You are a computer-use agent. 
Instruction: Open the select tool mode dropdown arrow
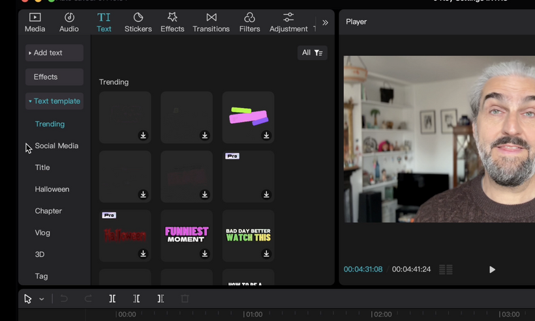pyautogui.click(x=42, y=300)
